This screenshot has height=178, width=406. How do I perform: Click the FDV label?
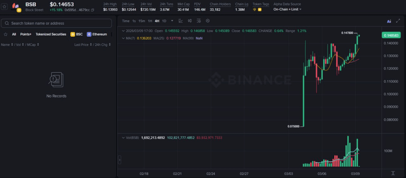pos(197,4)
